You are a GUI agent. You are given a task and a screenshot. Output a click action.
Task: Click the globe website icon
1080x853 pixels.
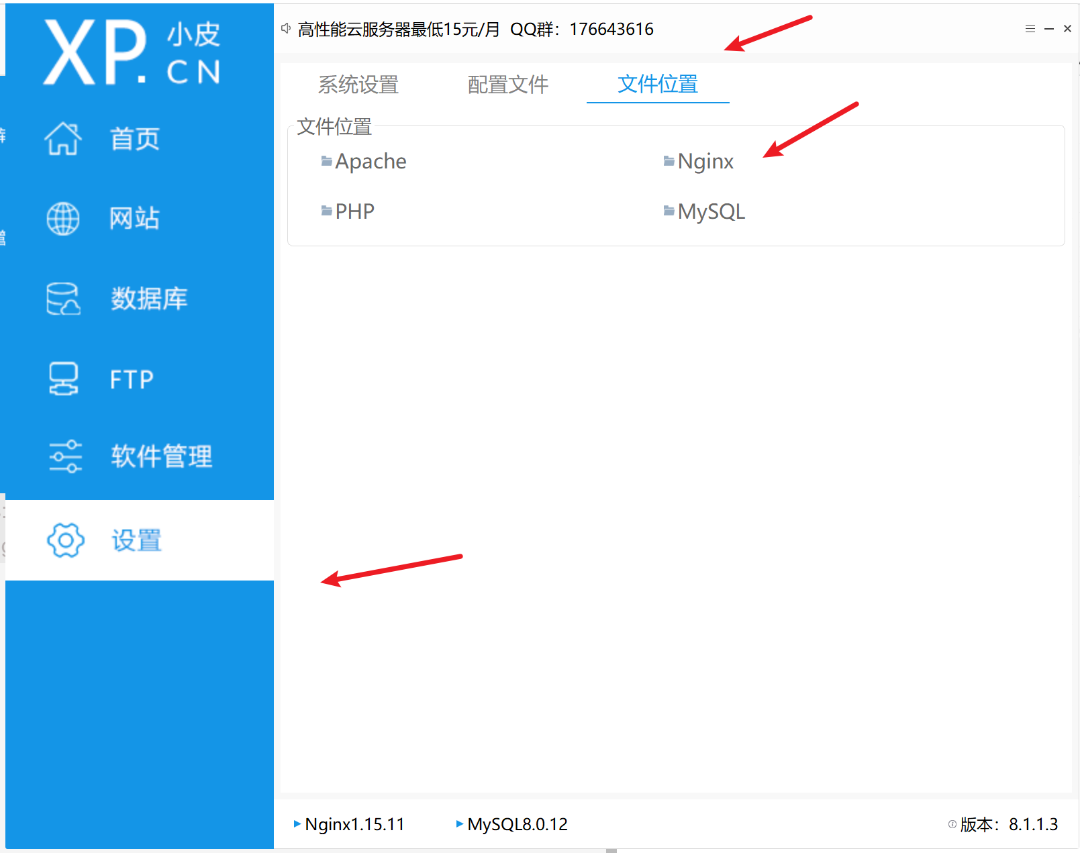(63, 219)
